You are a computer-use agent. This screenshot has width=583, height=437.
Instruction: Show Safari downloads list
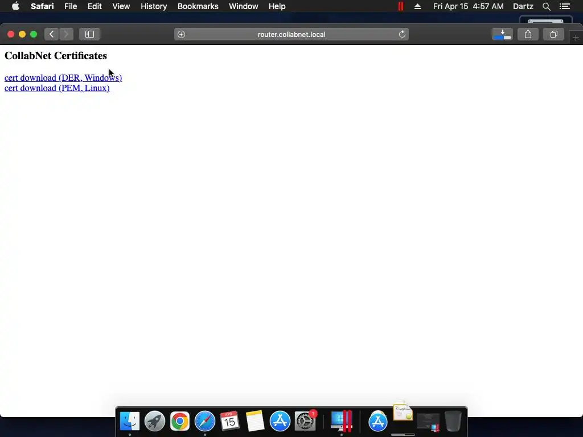tap(502, 34)
